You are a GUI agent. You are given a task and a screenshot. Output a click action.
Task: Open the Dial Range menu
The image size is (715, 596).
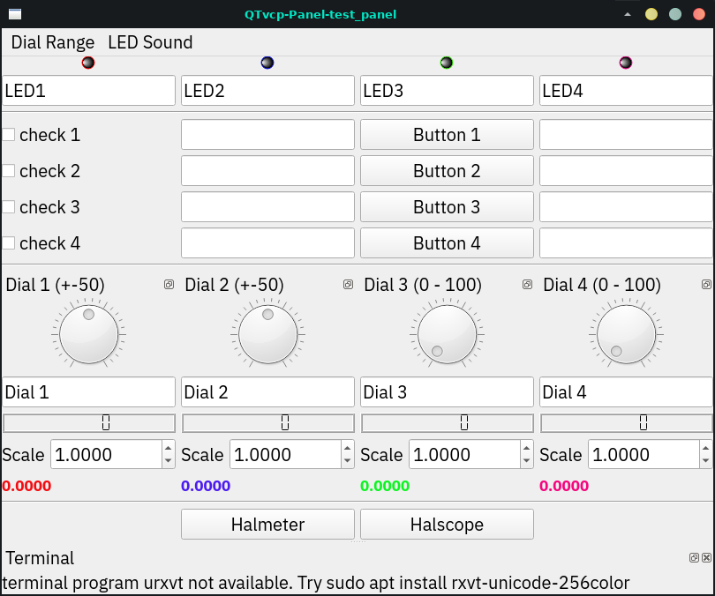tap(52, 42)
